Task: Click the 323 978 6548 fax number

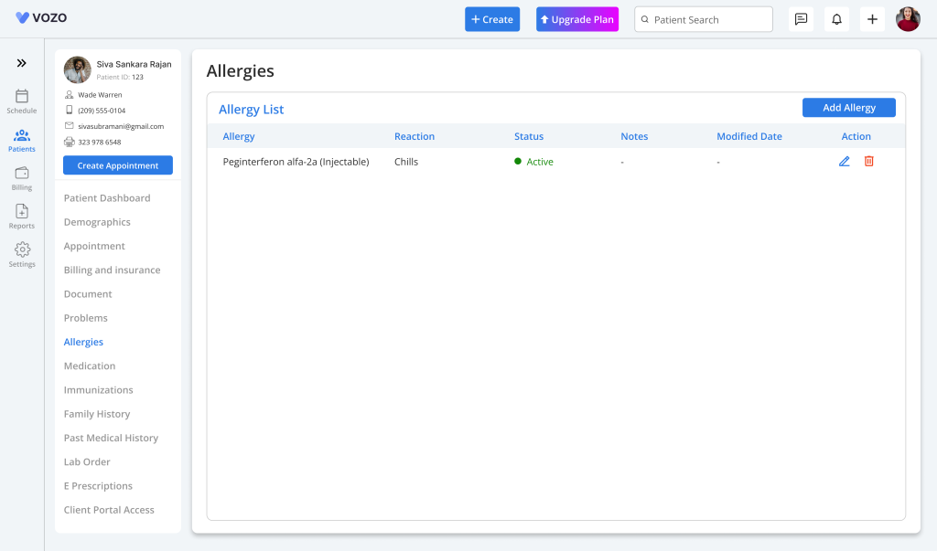Action: pyautogui.click(x=99, y=142)
